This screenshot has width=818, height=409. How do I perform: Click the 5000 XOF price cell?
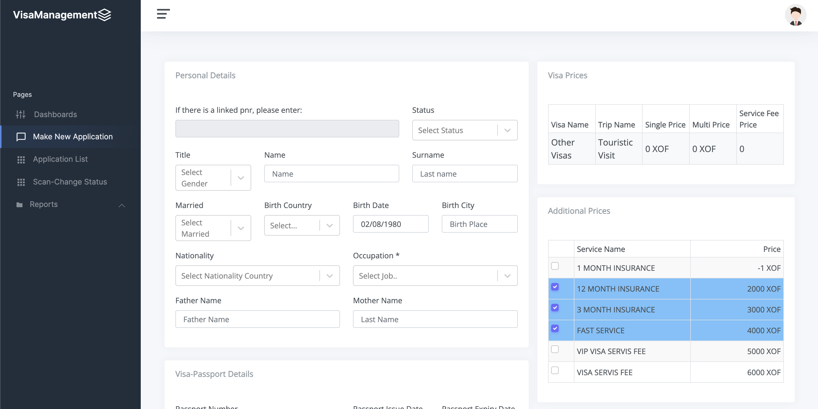tap(737, 352)
